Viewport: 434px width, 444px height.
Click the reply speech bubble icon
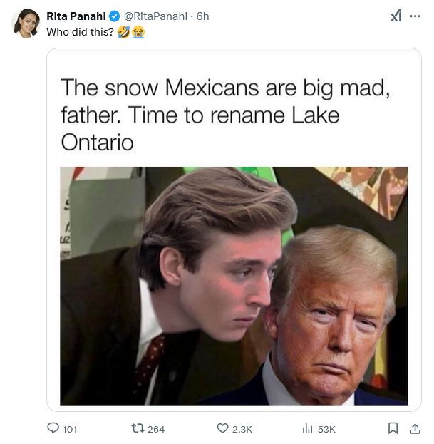[x=52, y=428]
